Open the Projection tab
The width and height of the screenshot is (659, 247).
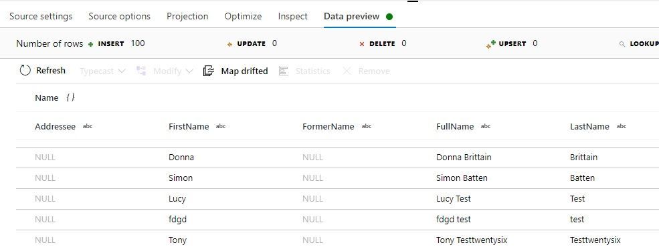(187, 16)
